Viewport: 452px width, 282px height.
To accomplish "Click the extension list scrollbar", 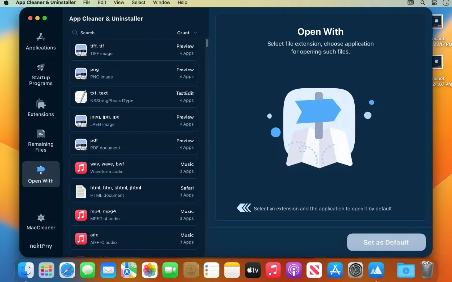I will click(x=207, y=43).
